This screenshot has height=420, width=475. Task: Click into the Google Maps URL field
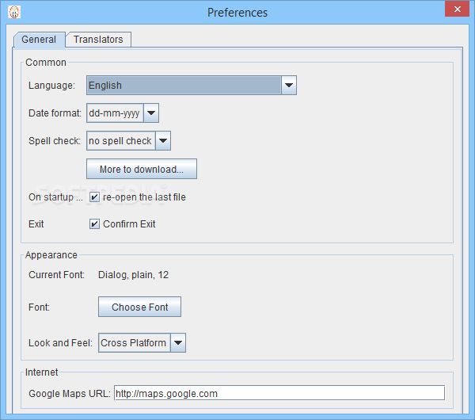point(279,393)
